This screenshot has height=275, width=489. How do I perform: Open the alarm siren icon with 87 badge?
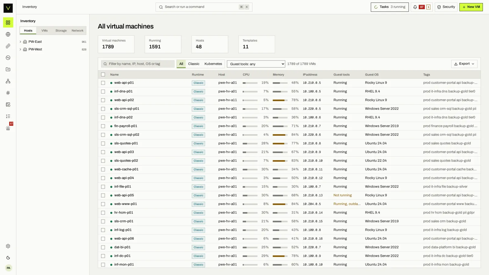pos(8,128)
